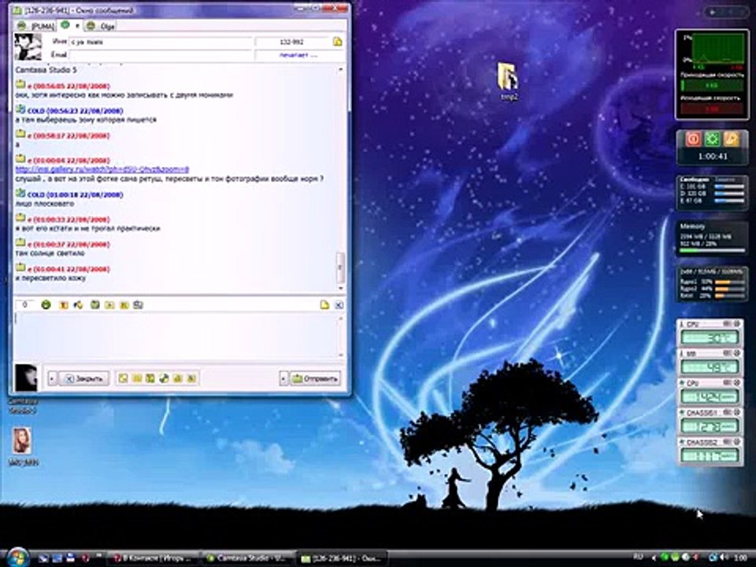Select the Camtasia Studio 5 desktop shortcut
The width and height of the screenshot is (756, 567).
click(22, 405)
